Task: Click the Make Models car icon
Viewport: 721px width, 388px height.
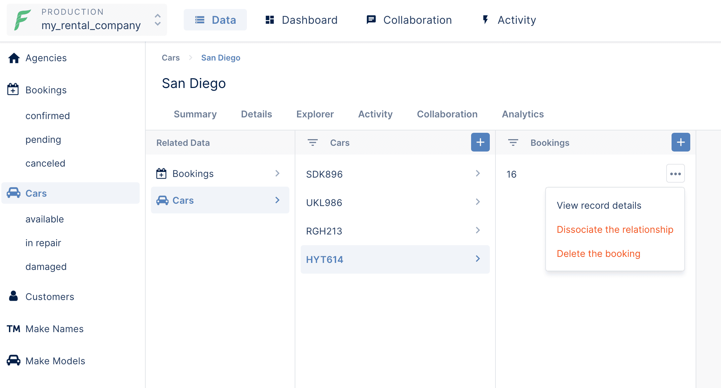Action: coord(13,360)
